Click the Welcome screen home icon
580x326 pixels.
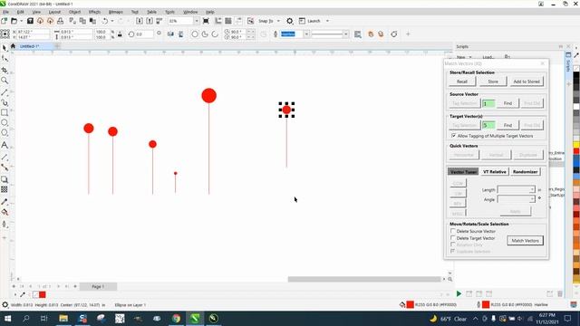coord(13,46)
